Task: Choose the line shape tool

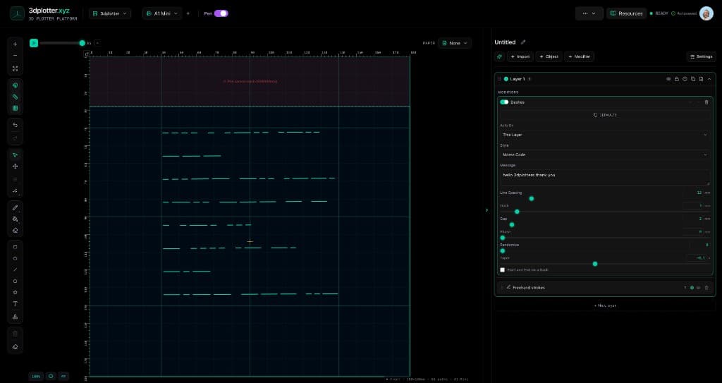Action: 16,269
